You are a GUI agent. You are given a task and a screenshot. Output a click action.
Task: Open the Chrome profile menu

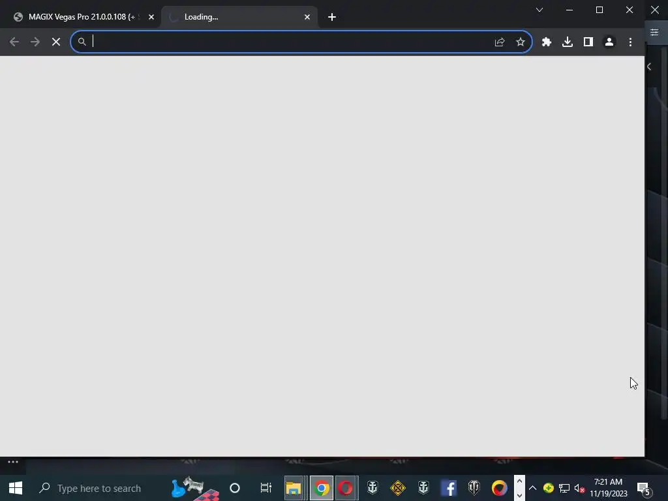609,42
